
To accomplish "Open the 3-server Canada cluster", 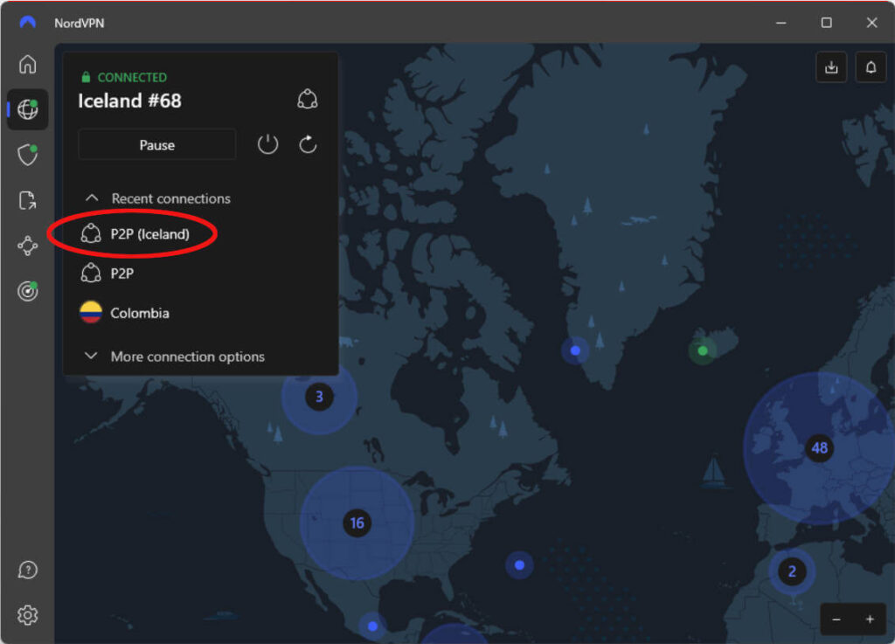I will 319,397.
